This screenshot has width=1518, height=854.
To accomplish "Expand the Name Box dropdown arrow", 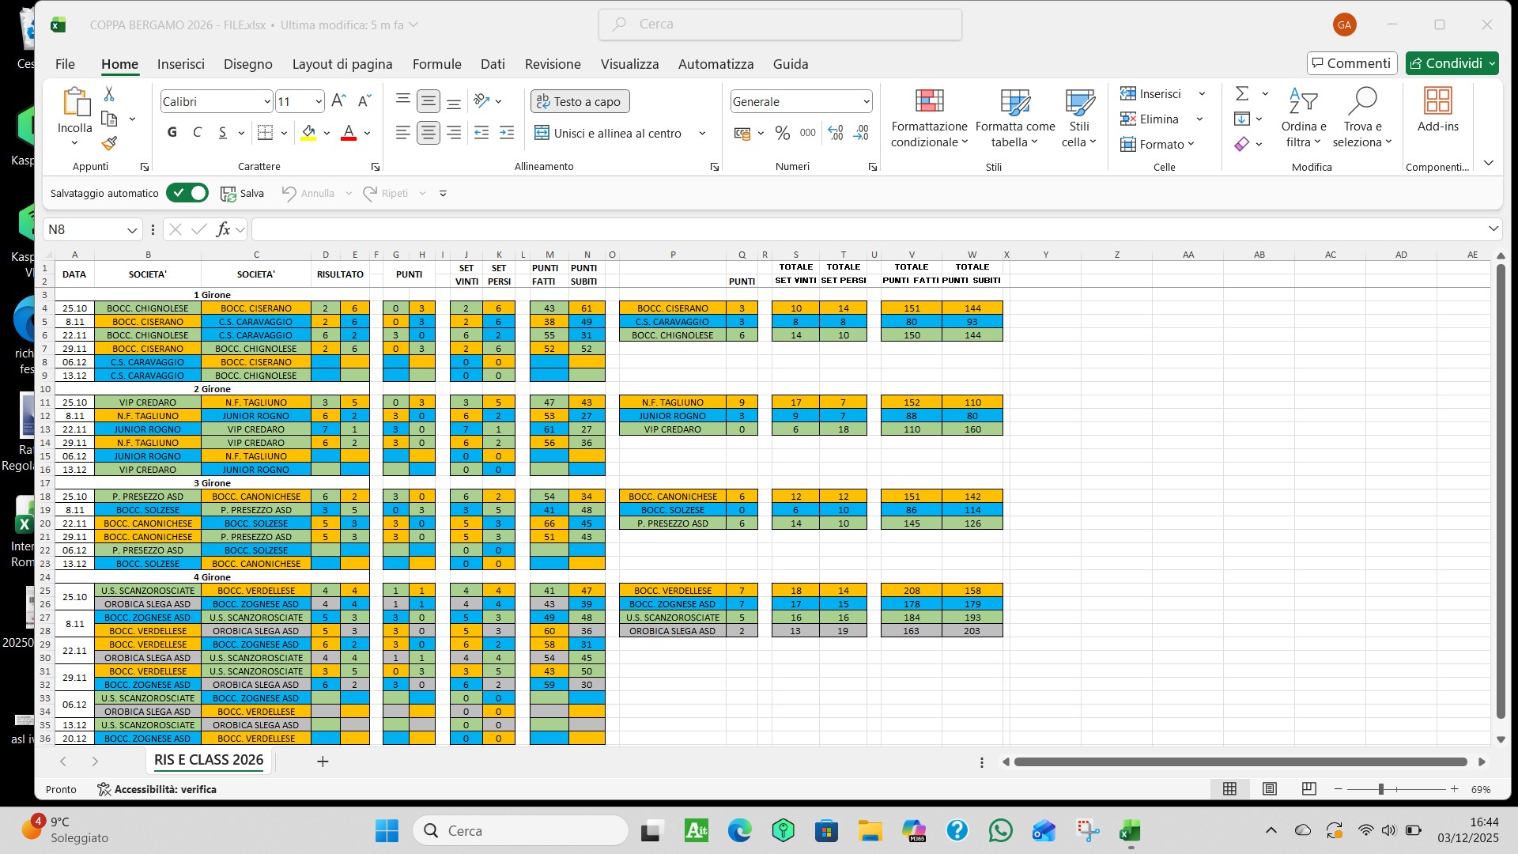I will tap(132, 230).
